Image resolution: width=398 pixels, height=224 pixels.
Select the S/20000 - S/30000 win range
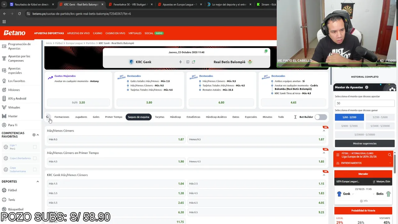coord(365,134)
